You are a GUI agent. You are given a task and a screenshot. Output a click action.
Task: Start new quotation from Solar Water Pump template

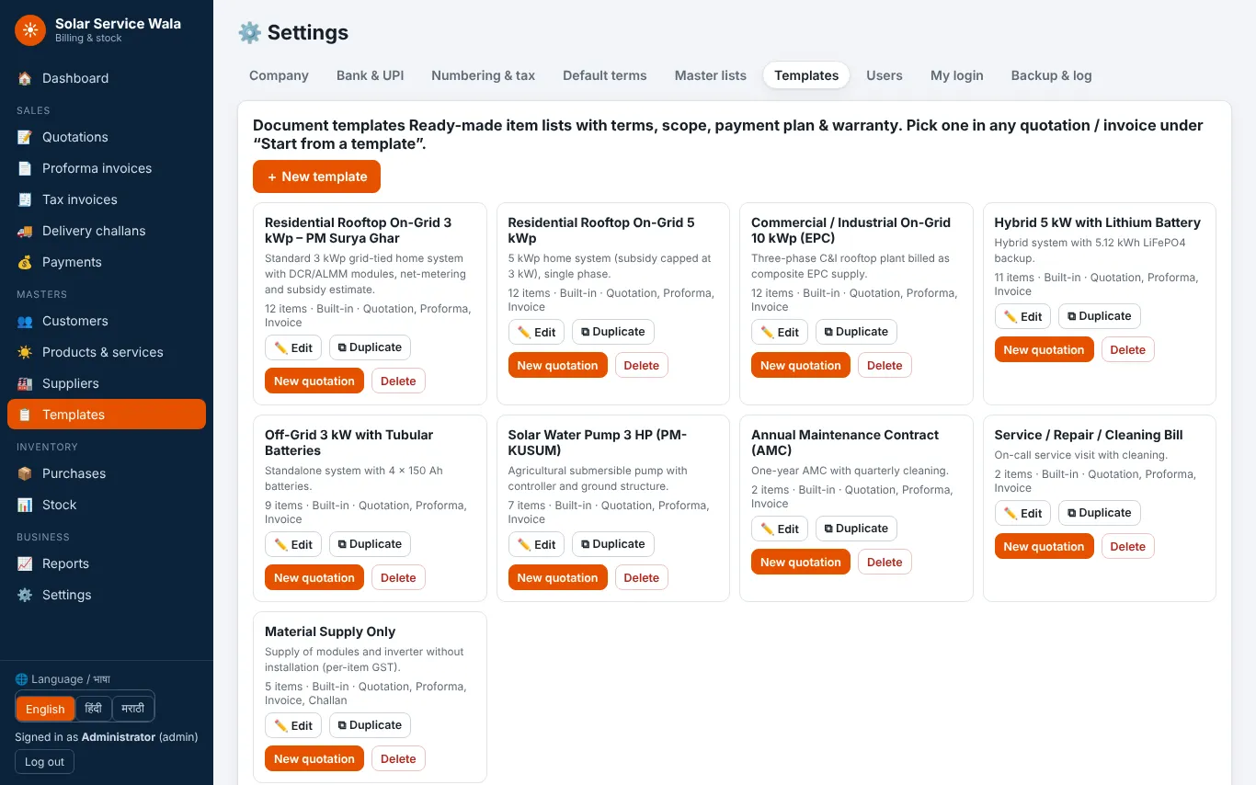[x=557, y=578]
